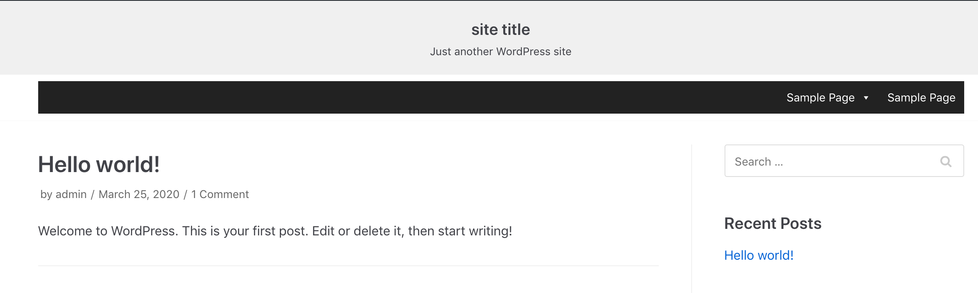Click the sidebar widget area
The width and height of the screenshot is (978, 293).
click(x=844, y=203)
